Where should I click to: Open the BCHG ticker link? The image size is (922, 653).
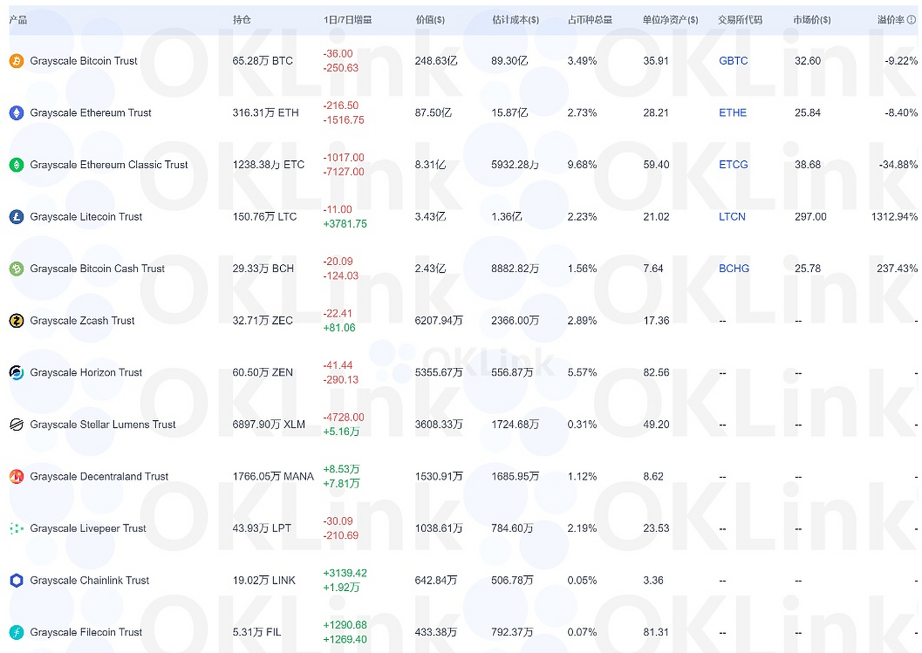[x=734, y=269]
